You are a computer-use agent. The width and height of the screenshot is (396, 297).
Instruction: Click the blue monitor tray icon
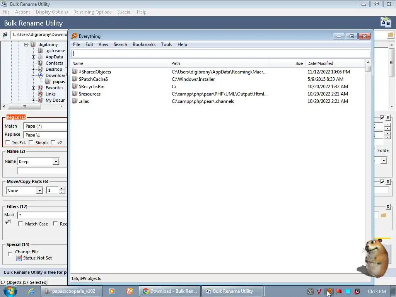(x=348, y=291)
